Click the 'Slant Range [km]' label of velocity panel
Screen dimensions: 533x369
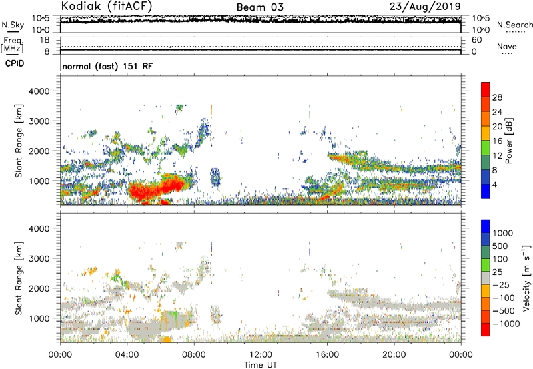pyautogui.click(x=19, y=278)
